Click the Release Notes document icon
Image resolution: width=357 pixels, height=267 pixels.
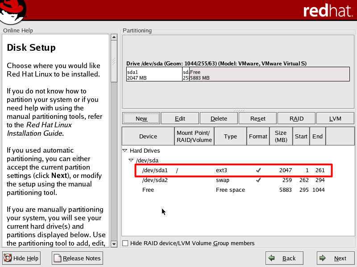click(x=58, y=258)
